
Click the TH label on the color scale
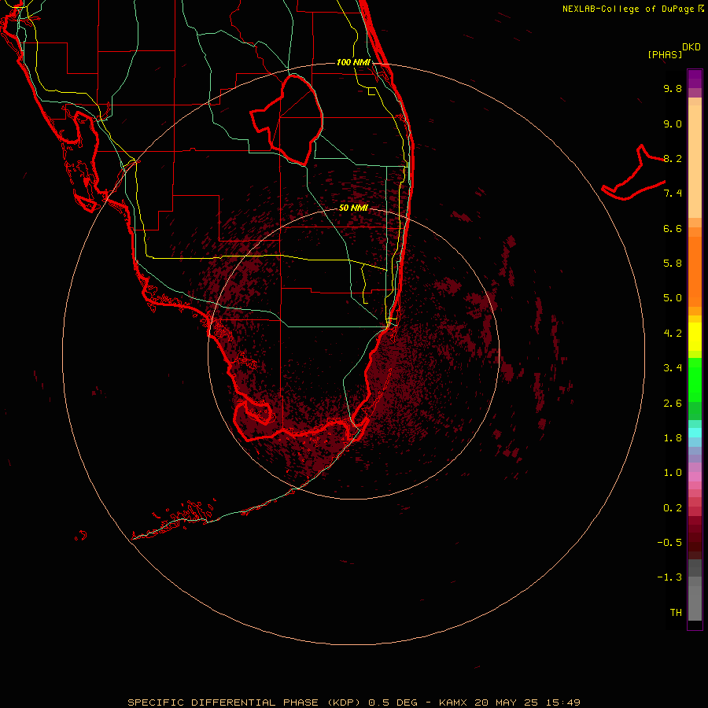[676, 613]
